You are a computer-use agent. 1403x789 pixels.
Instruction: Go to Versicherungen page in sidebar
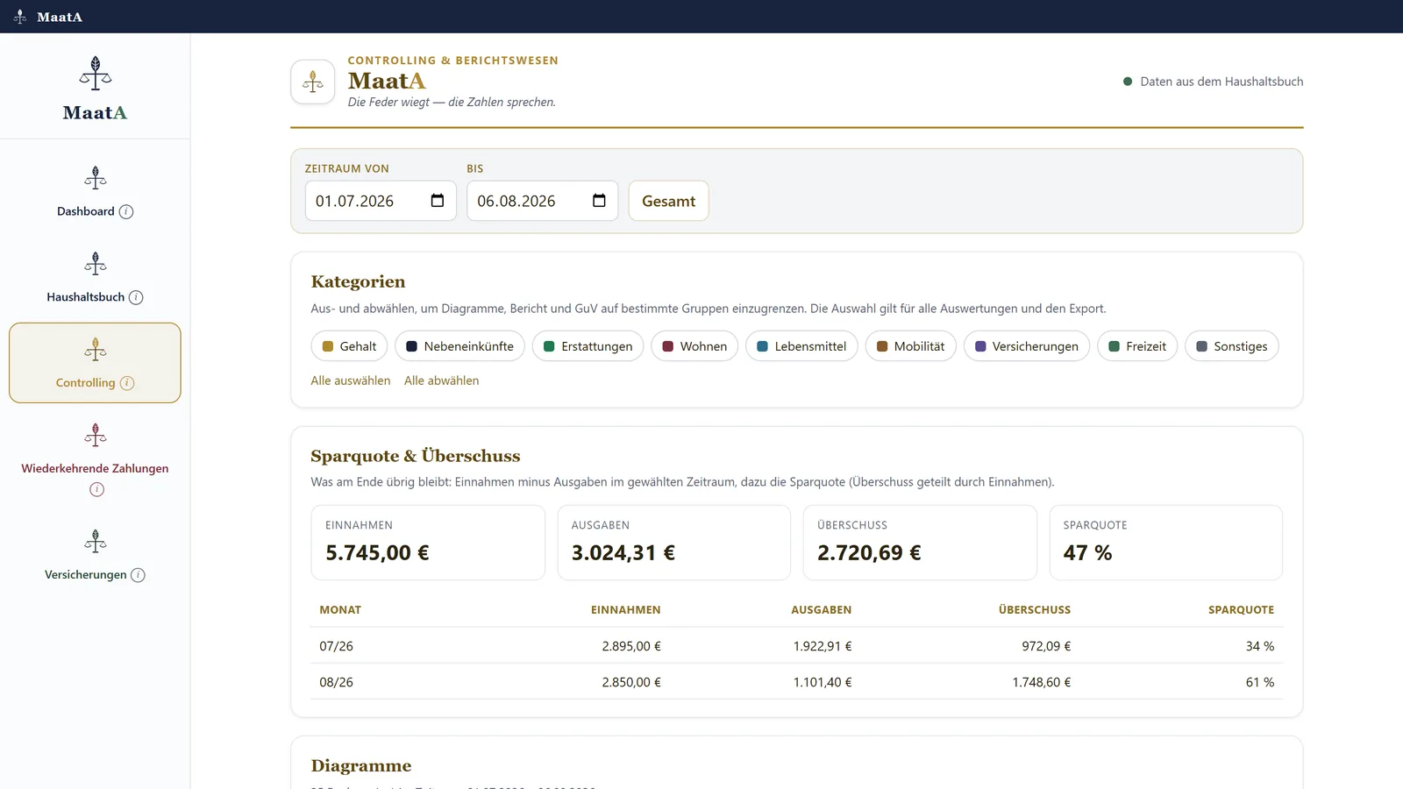(x=86, y=575)
